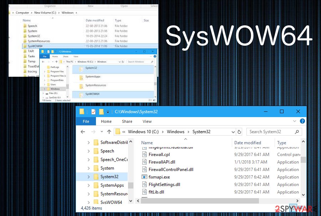
Task: Select fixmapi.exe file icon
Action: click(144, 177)
